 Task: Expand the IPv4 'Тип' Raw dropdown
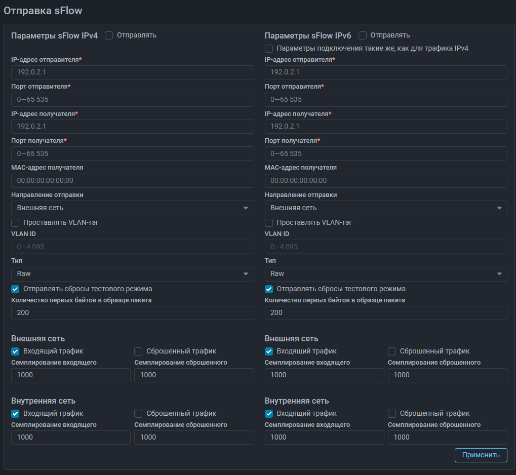pyautogui.click(x=132, y=274)
